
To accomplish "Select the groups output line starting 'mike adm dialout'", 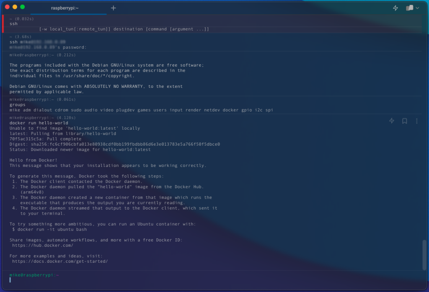I will point(141,110).
